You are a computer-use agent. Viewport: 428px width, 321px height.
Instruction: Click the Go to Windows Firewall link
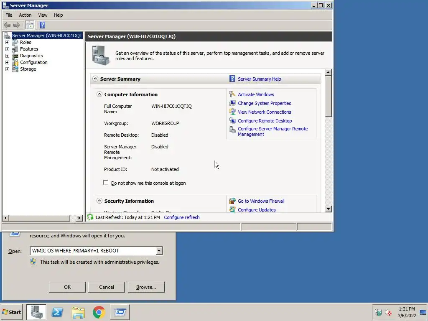click(x=261, y=201)
